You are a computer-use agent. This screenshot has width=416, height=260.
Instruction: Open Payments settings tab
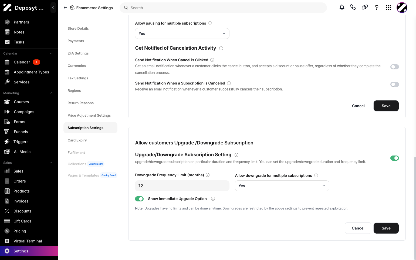76,41
